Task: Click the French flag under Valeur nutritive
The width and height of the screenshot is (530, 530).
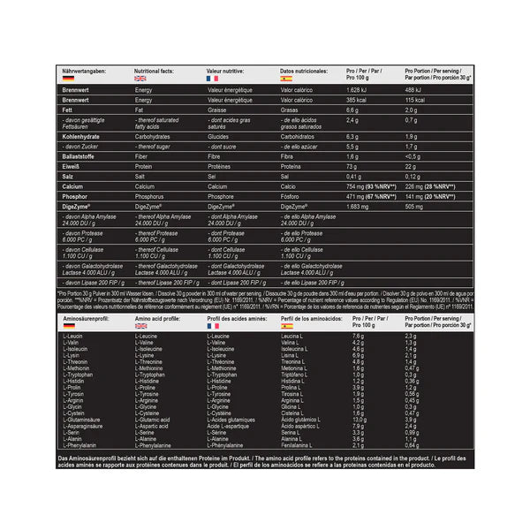Action: tap(212, 79)
